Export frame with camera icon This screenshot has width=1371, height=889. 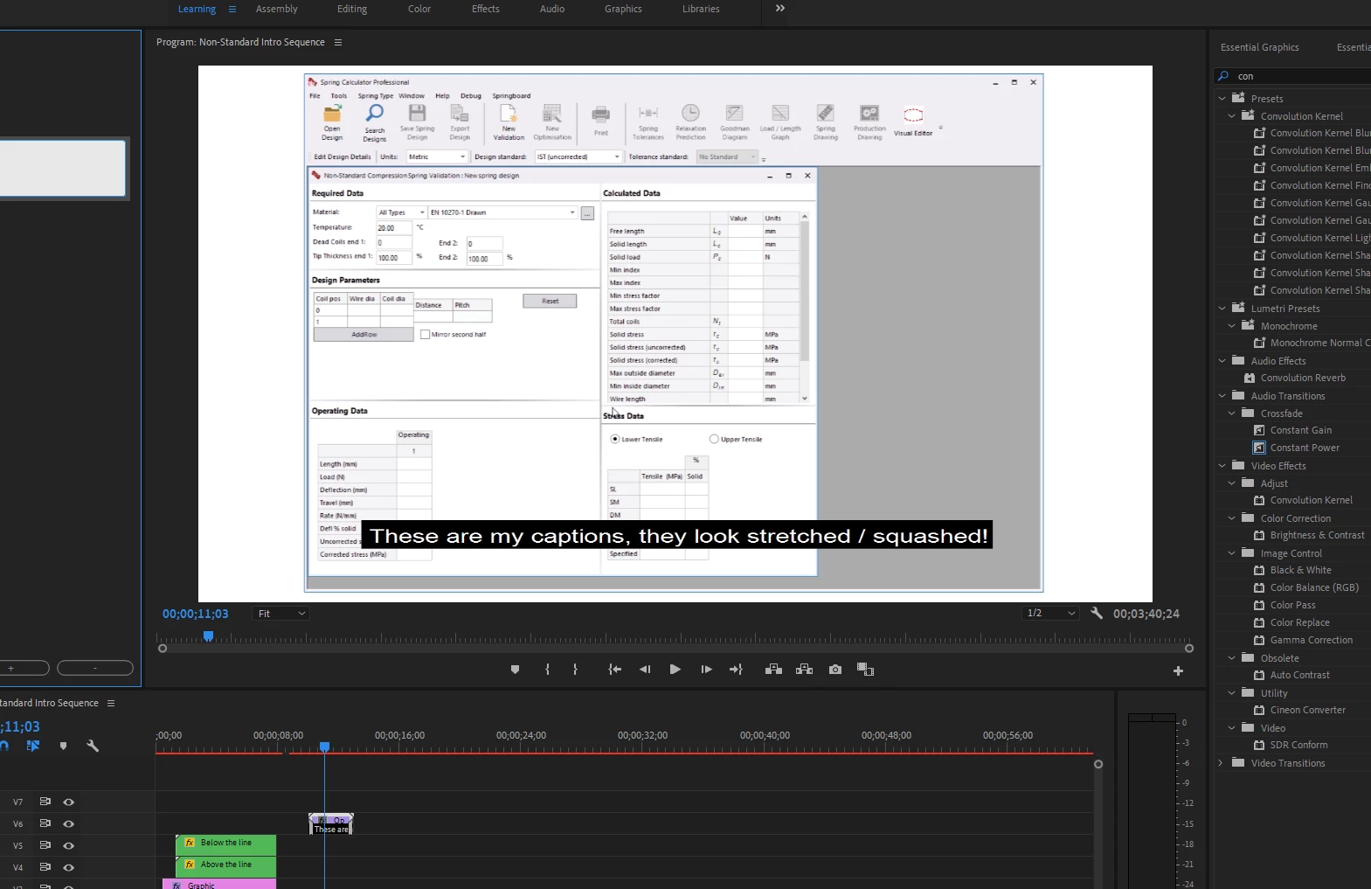835,670
